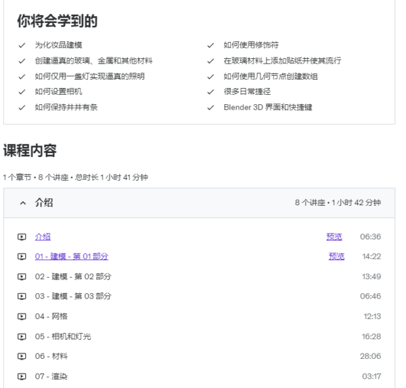Image resolution: width=406 pixels, height=388 pixels.
Task: Click learning item 如何使用修饰符
Action: pos(251,45)
